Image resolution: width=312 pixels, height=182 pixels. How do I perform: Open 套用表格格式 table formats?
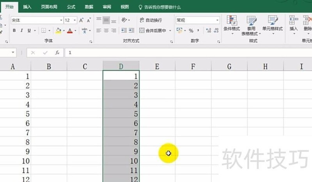pyautogui.click(x=251, y=26)
